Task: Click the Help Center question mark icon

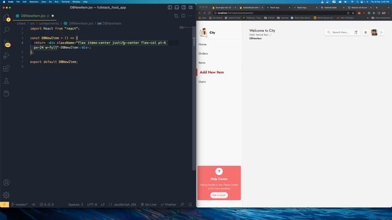Action: click(x=219, y=171)
